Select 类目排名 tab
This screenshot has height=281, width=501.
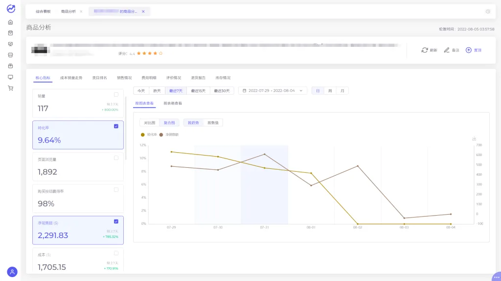point(100,78)
